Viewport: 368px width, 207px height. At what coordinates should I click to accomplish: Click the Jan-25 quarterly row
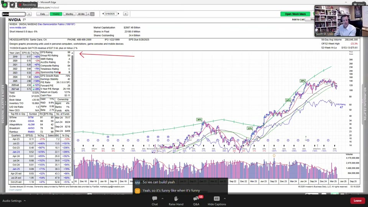[39, 169]
